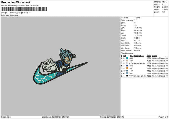The height and width of the screenshot is (119, 169).
Task: Click the 'St.' column header
Action: coord(131,56)
